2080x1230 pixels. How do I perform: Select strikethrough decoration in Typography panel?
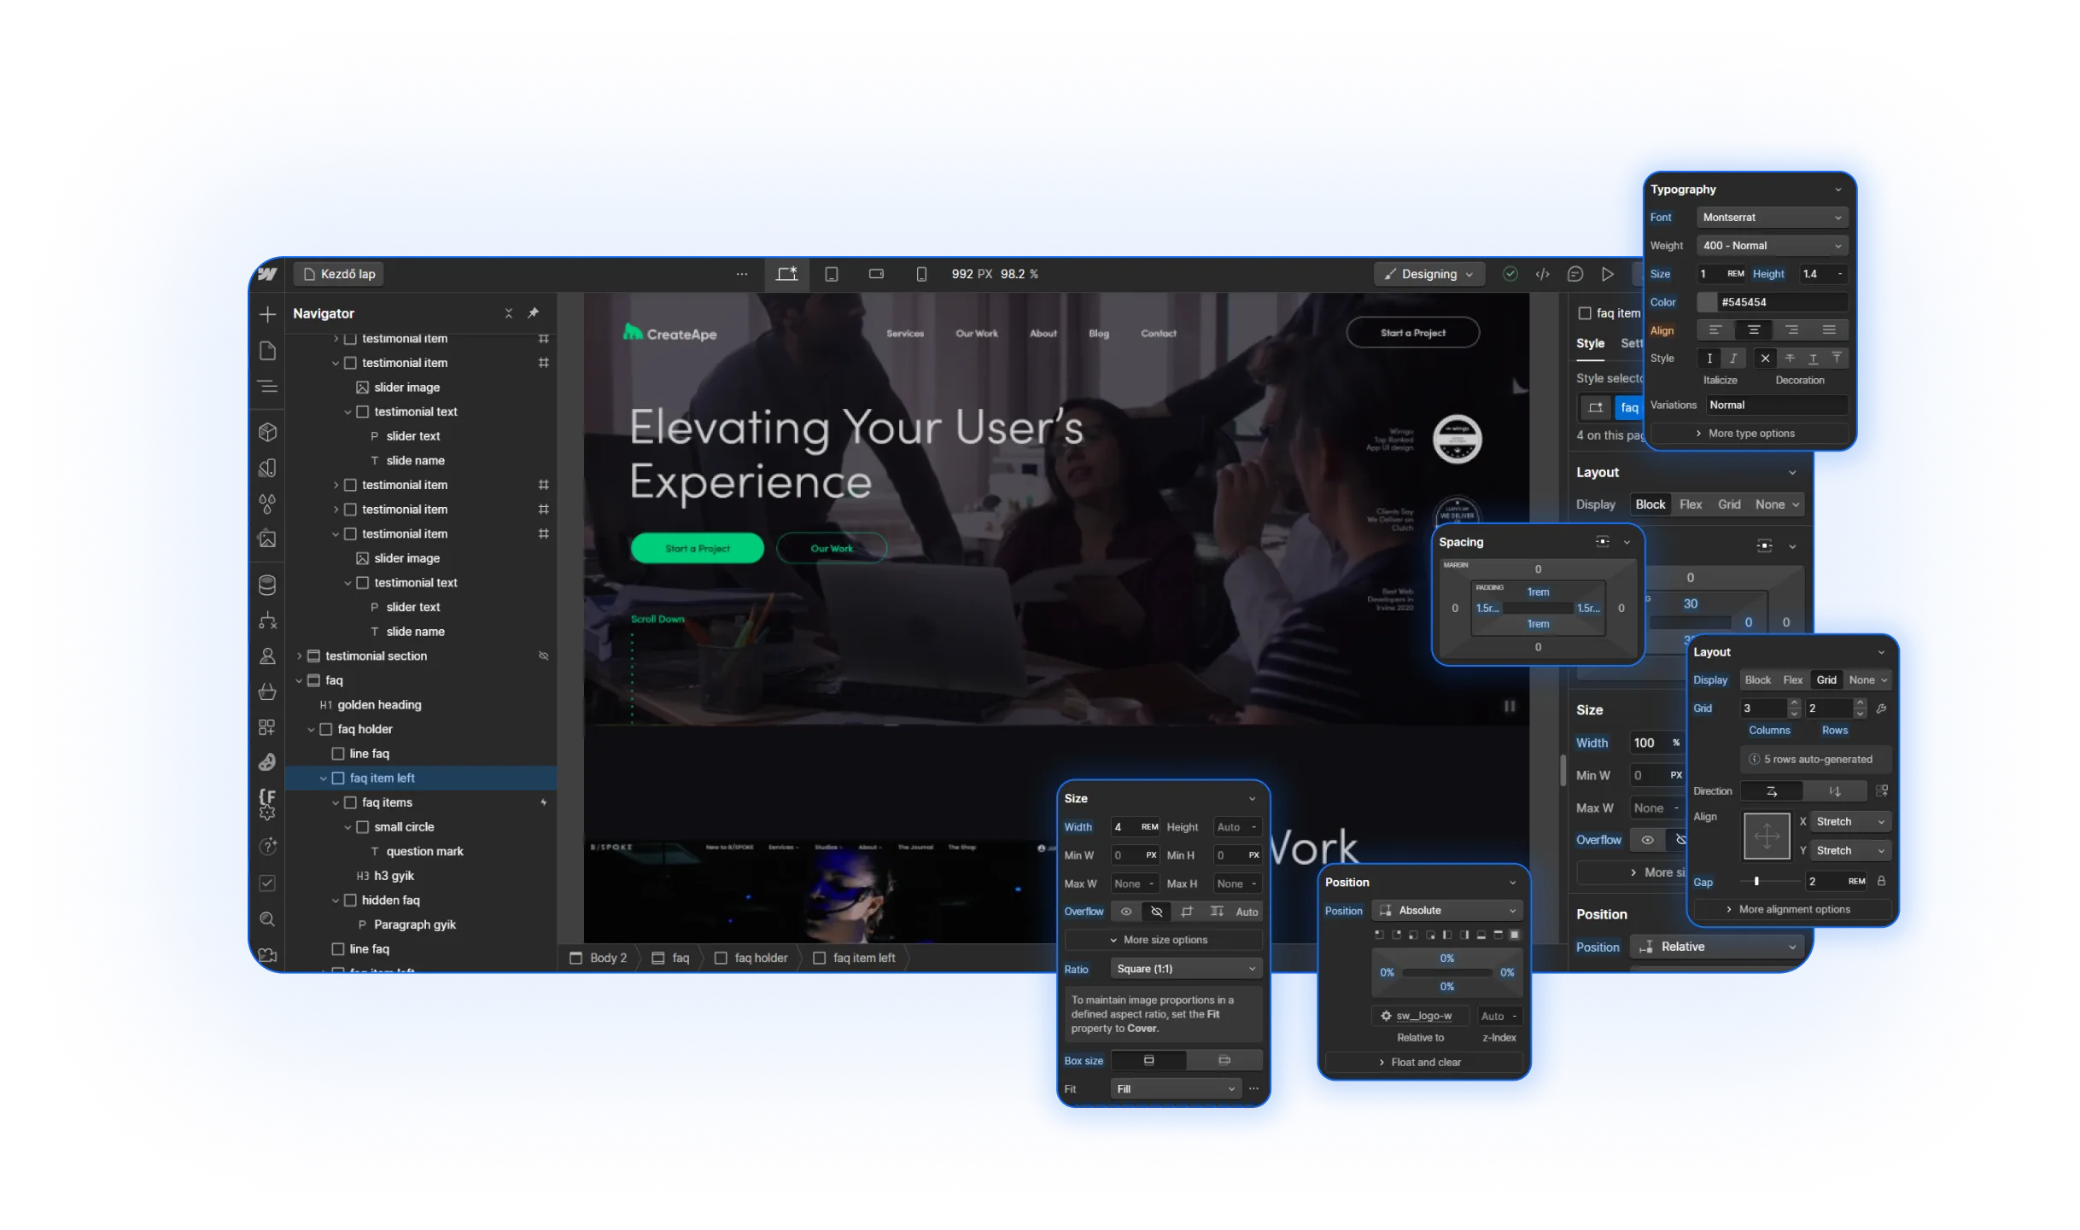(1790, 359)
